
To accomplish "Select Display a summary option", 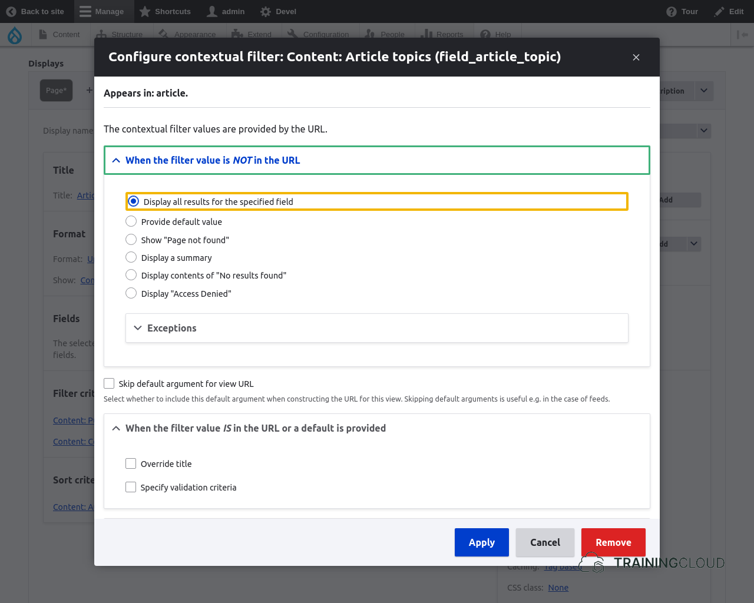I will 131,257.
